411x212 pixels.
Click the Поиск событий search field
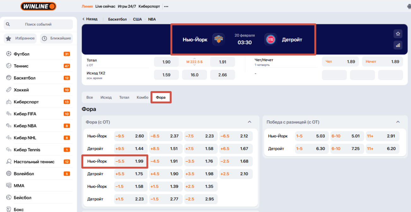click(38, 24)
